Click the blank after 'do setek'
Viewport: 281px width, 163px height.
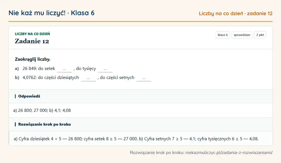click(x=65, y=69)
